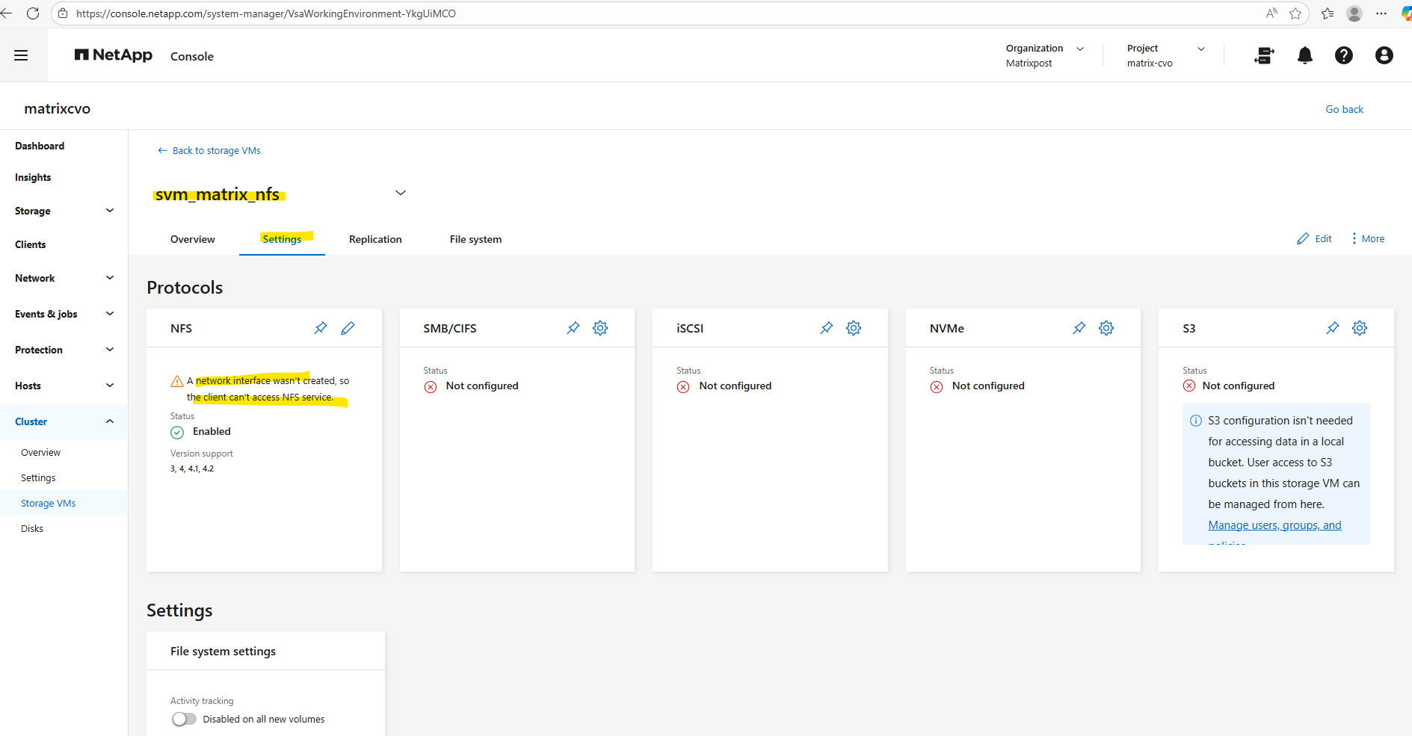Switch to the Overview tab
This screenshot has width=1412, height=736.
pos(193,239)
